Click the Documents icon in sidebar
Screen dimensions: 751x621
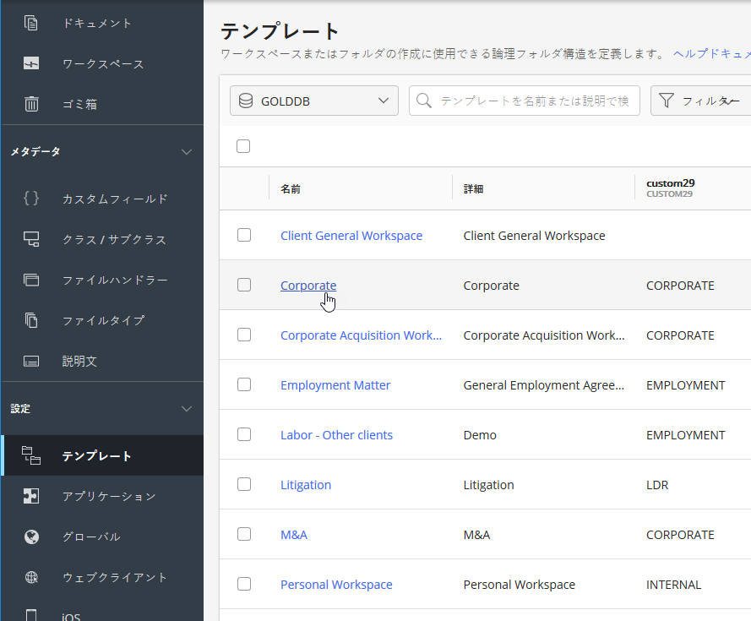(x=31, y=23)
